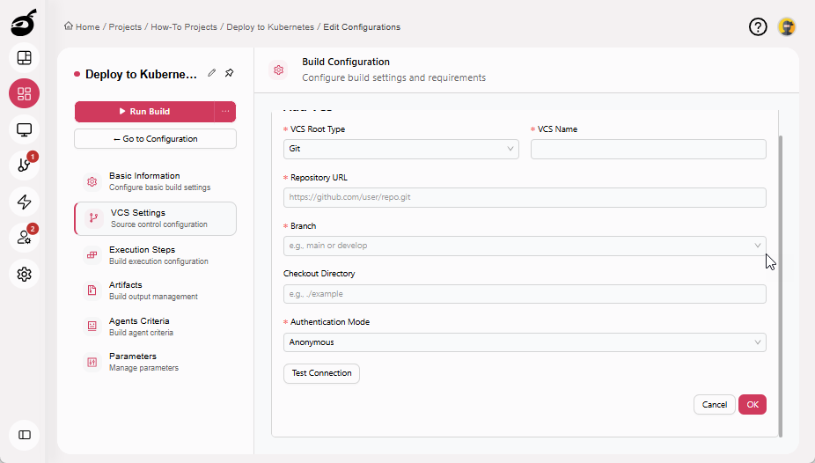Click the Home breadcrumb house icon
The height and width of the screenshot is (463, 815).
pyautogui.click(x=68, y=26)
